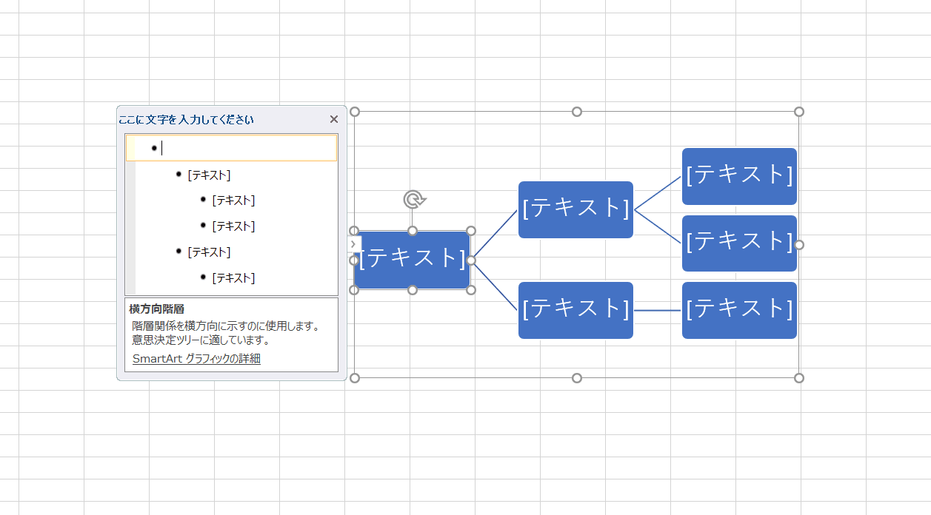This screenshot has height=515, width=931.
Task: Select the first second-level [テキスト] bullet in the pane
Action: tap(209, 175)
